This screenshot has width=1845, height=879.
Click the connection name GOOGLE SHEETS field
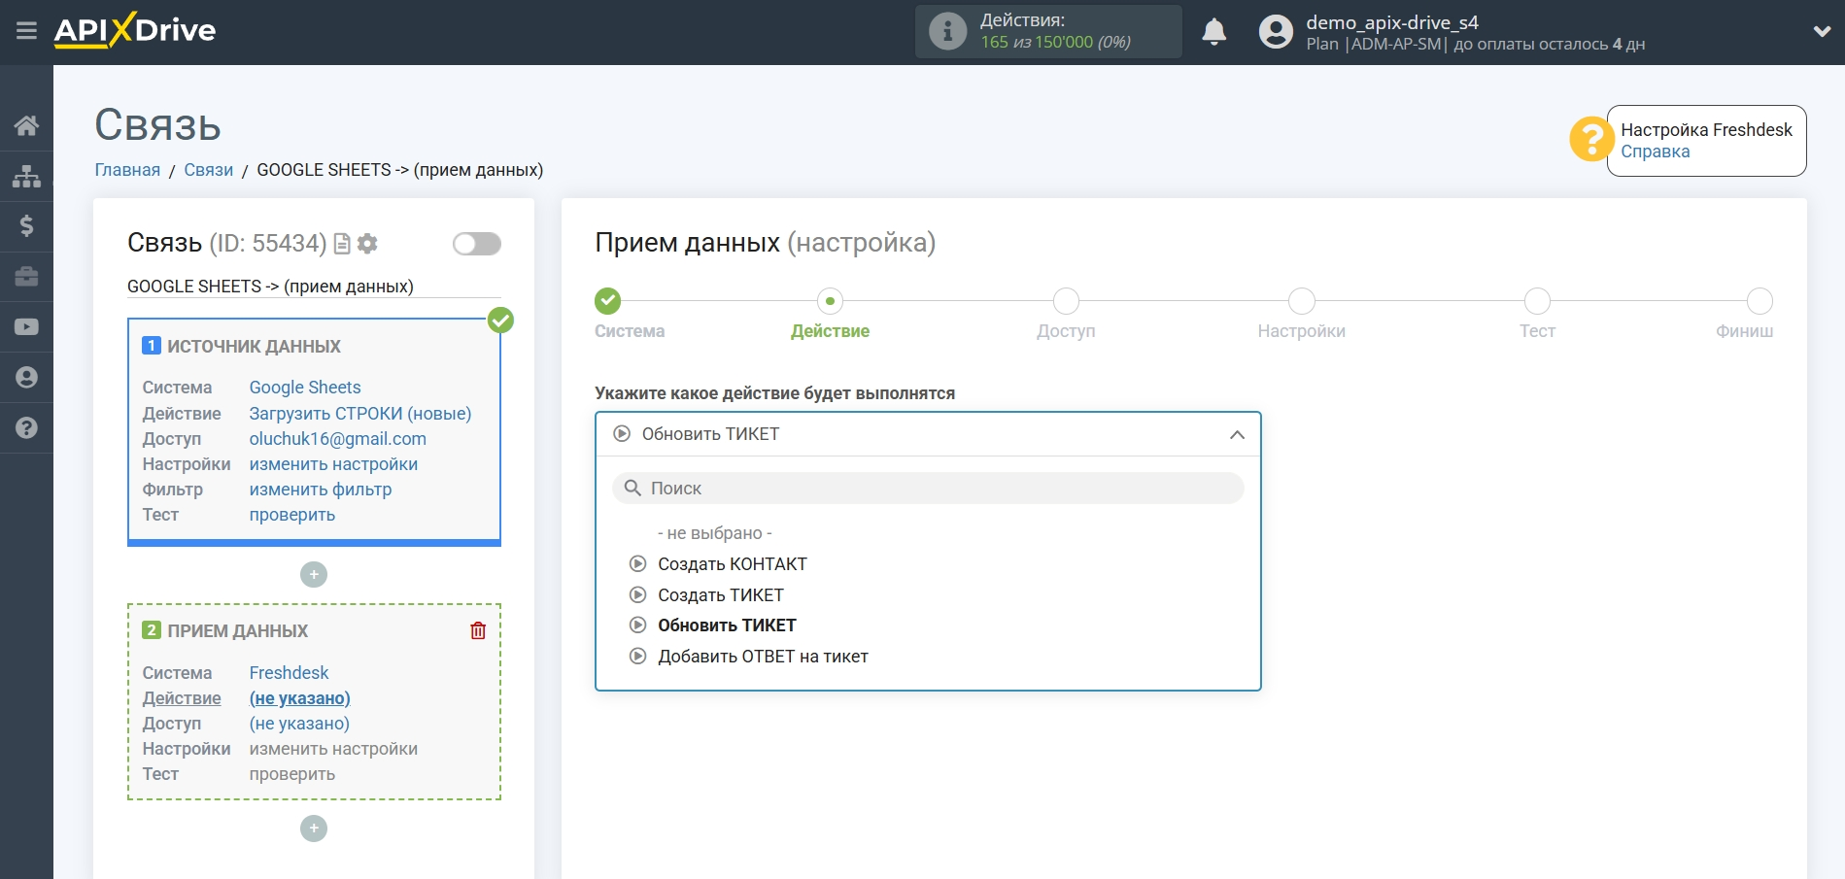(314, 287)
